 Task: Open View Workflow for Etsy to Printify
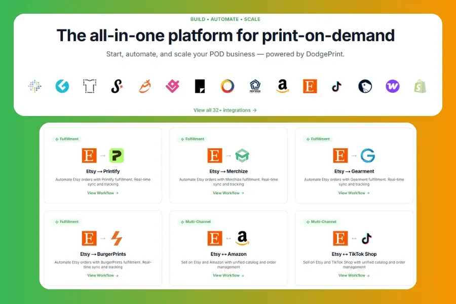(x=103, y=193)
